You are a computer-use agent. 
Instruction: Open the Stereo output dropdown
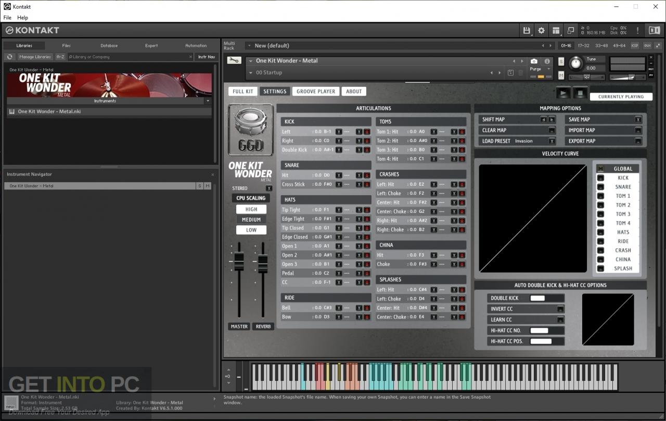[x=268, y=188]
